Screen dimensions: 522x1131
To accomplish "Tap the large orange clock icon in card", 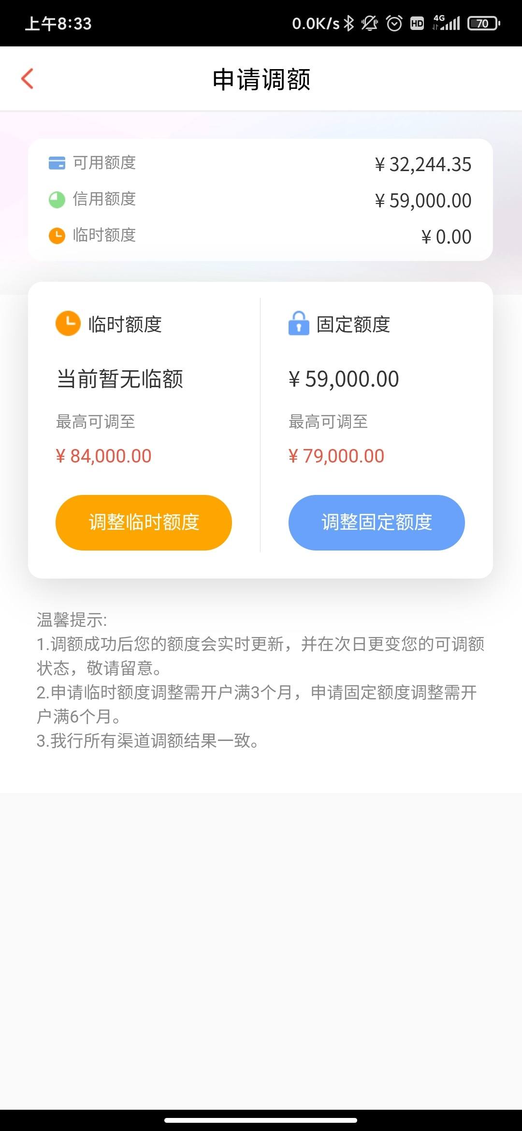I will [x=68, y=323].
